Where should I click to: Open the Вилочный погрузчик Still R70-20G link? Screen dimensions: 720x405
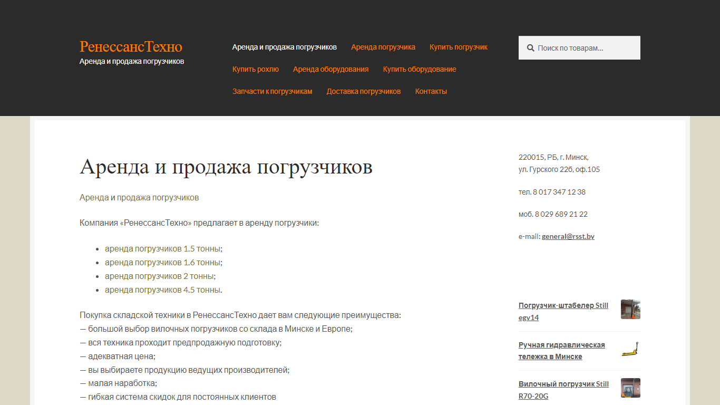[563, 390]
